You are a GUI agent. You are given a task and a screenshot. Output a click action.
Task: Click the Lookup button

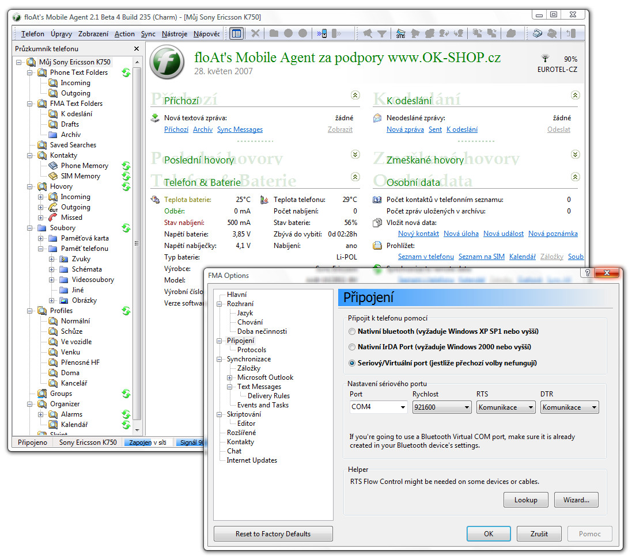525,500
